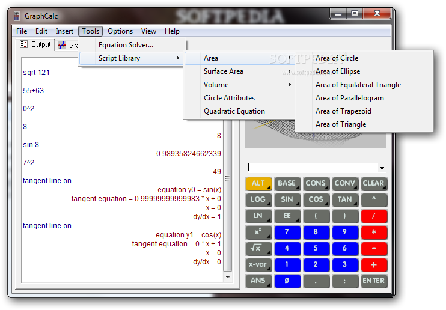The image size is (446, 310).
Task: Insert a right parenthesis
Action: 345,216
